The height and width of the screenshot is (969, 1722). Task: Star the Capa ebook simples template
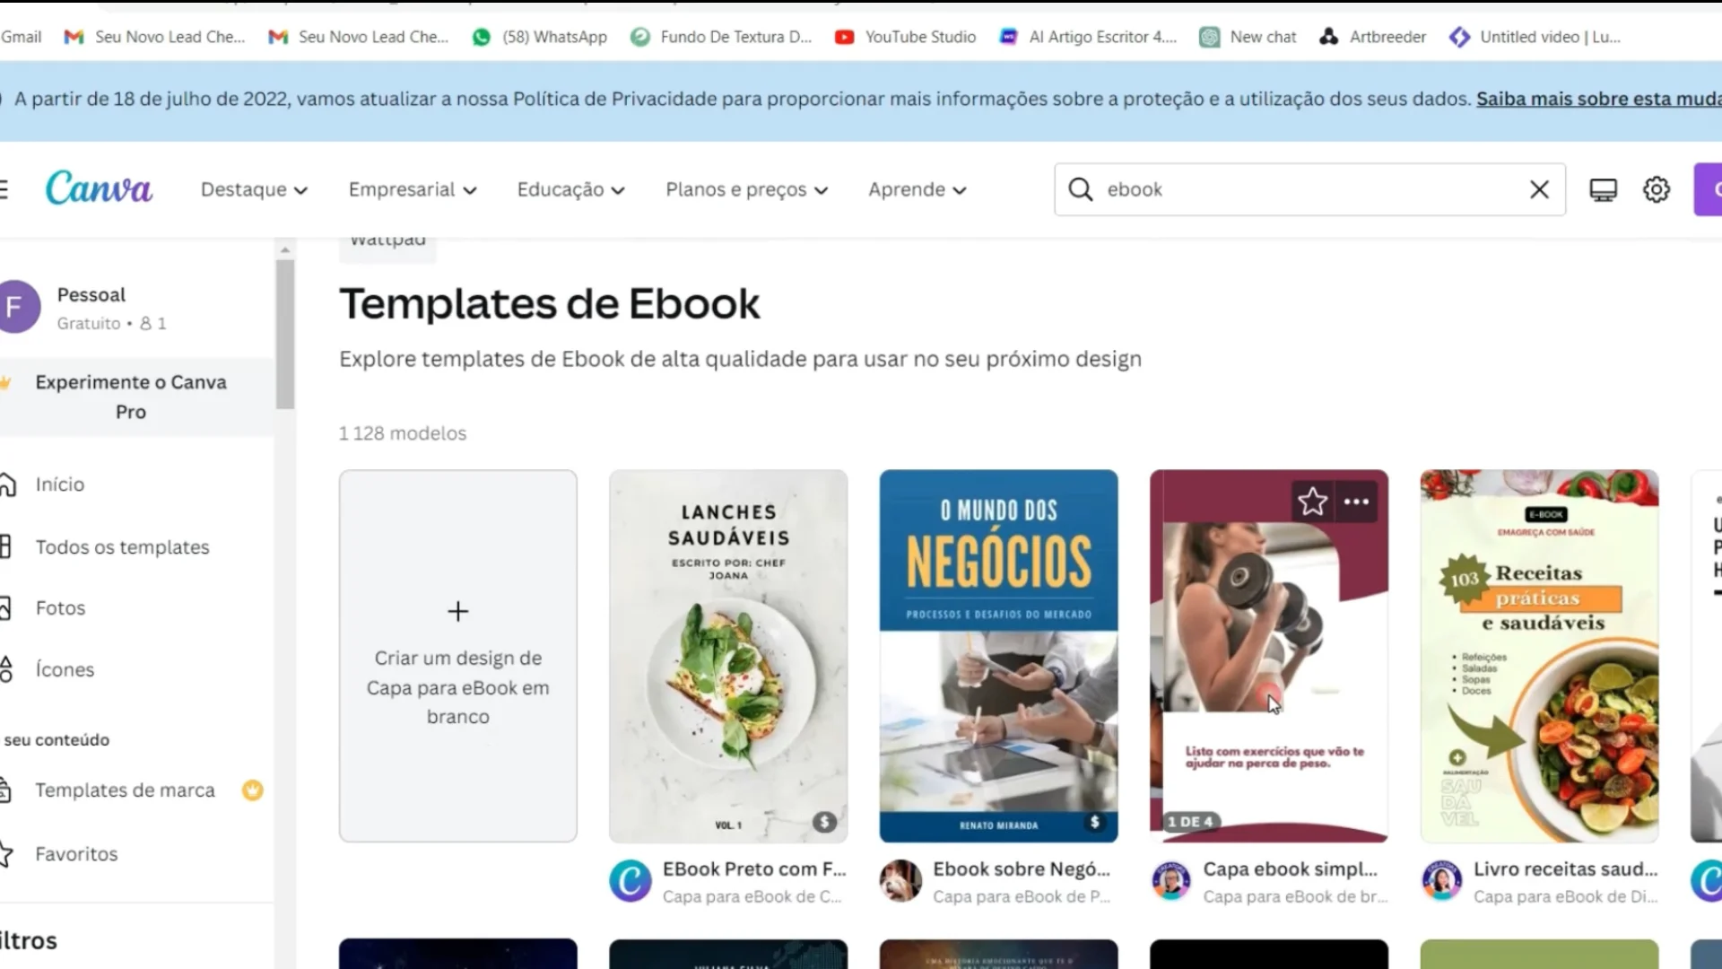1312,502
